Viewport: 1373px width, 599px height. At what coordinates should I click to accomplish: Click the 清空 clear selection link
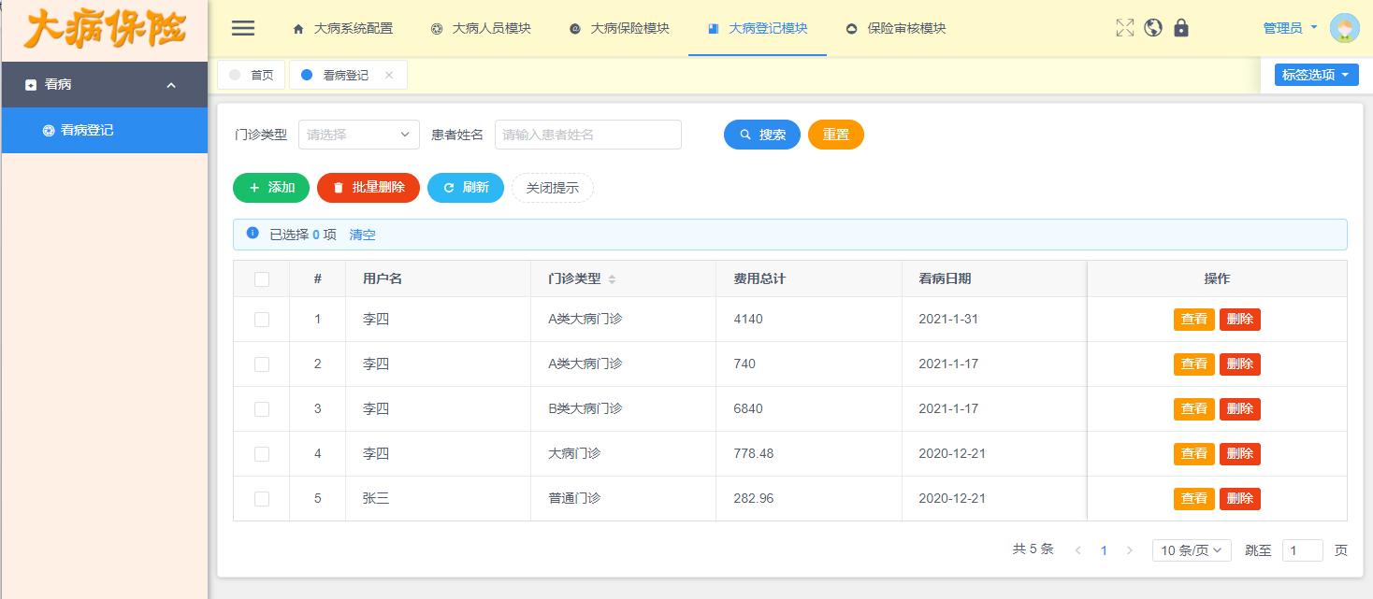[362, 235]
